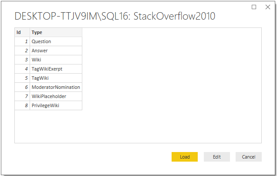Select the Type column header

coord(56,32)
